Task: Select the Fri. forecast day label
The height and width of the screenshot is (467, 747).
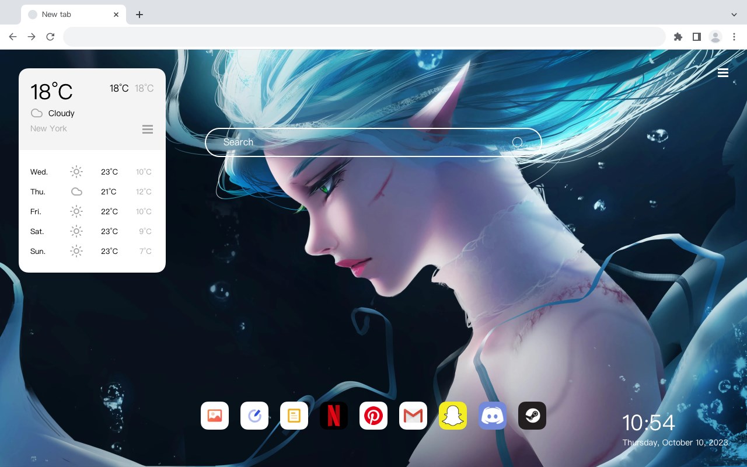Action: click(36, 211)
